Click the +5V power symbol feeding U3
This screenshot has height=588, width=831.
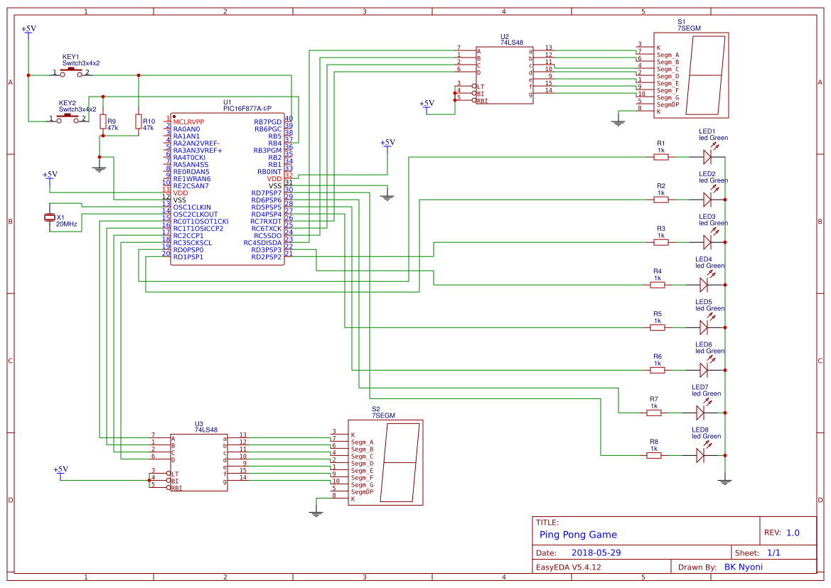tap(60, 472)
